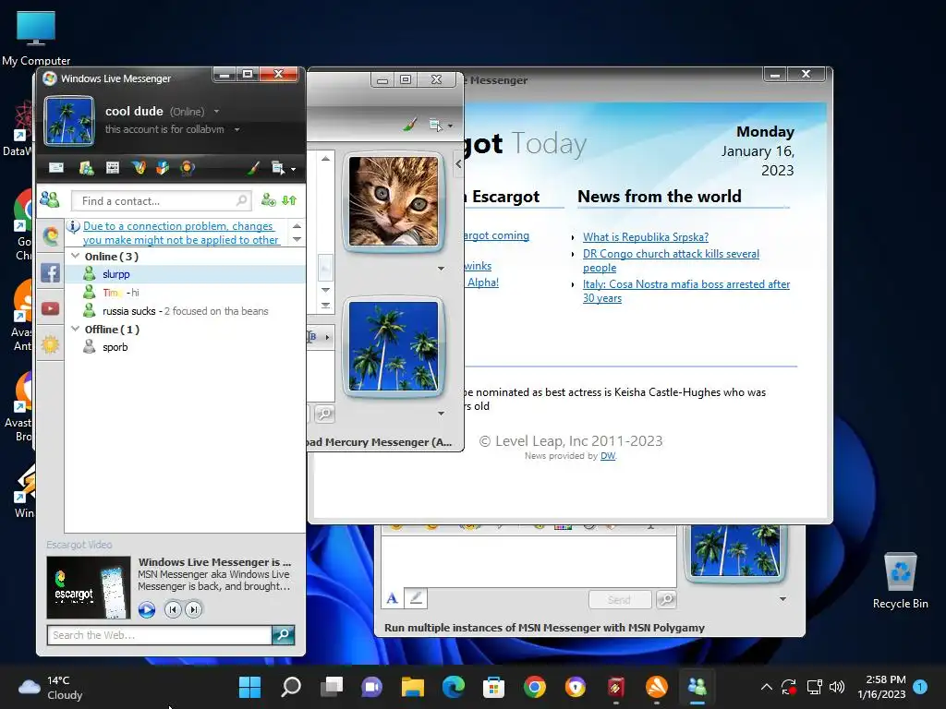Skip to next Escargot video
946x709 pixels.
point(194,609)
